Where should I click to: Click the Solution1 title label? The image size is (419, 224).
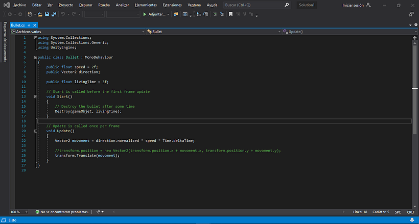pos(307,5)
